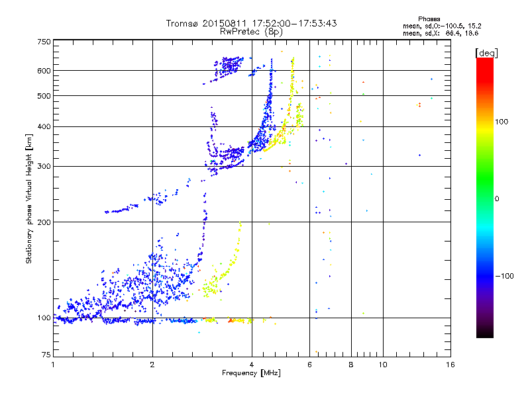Screen dimensions: 530x397
Task: Click x-axis tick label "10"
Action: (x=383, y=365)
